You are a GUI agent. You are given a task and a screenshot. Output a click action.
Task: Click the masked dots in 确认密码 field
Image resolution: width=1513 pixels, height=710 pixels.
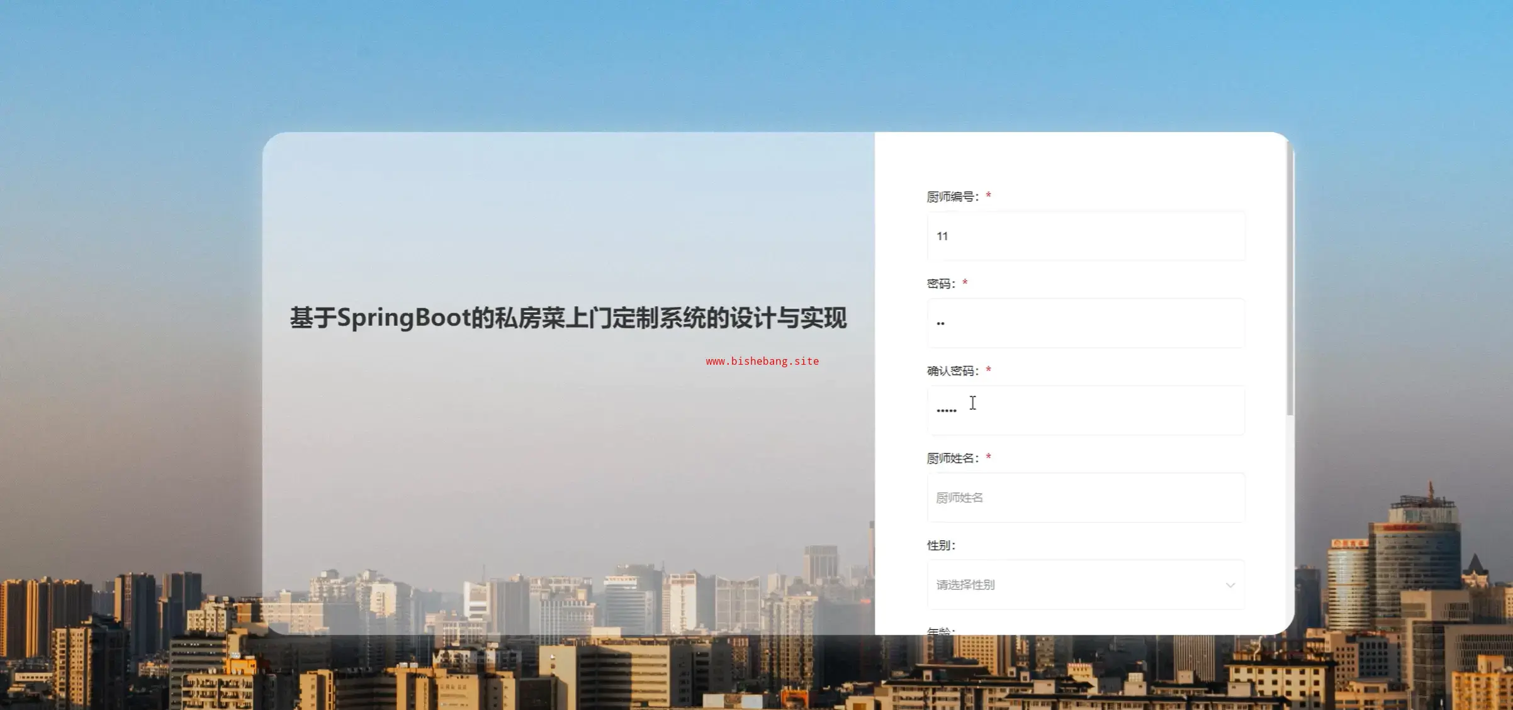(x=946, y=410)
